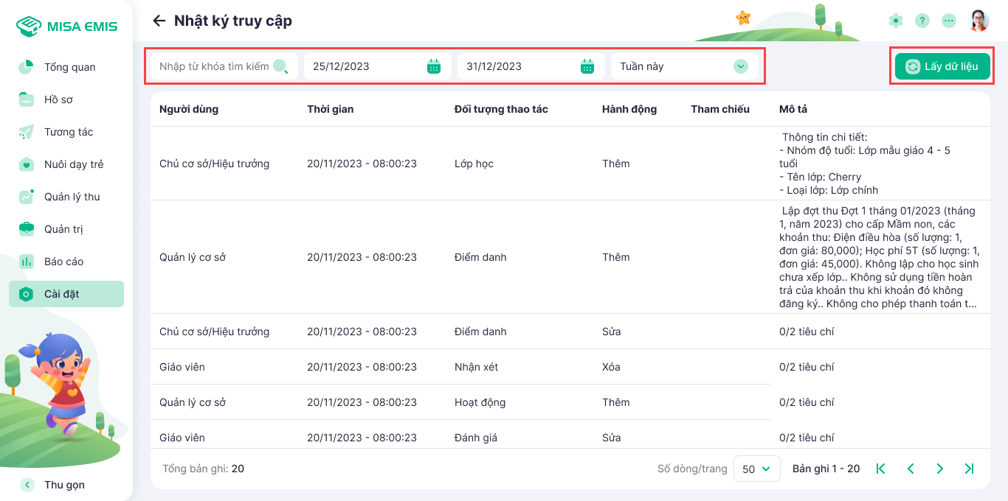Click the keyword search input field
Viewport: 1008px width, 501px height.
[x=214, y=66]
